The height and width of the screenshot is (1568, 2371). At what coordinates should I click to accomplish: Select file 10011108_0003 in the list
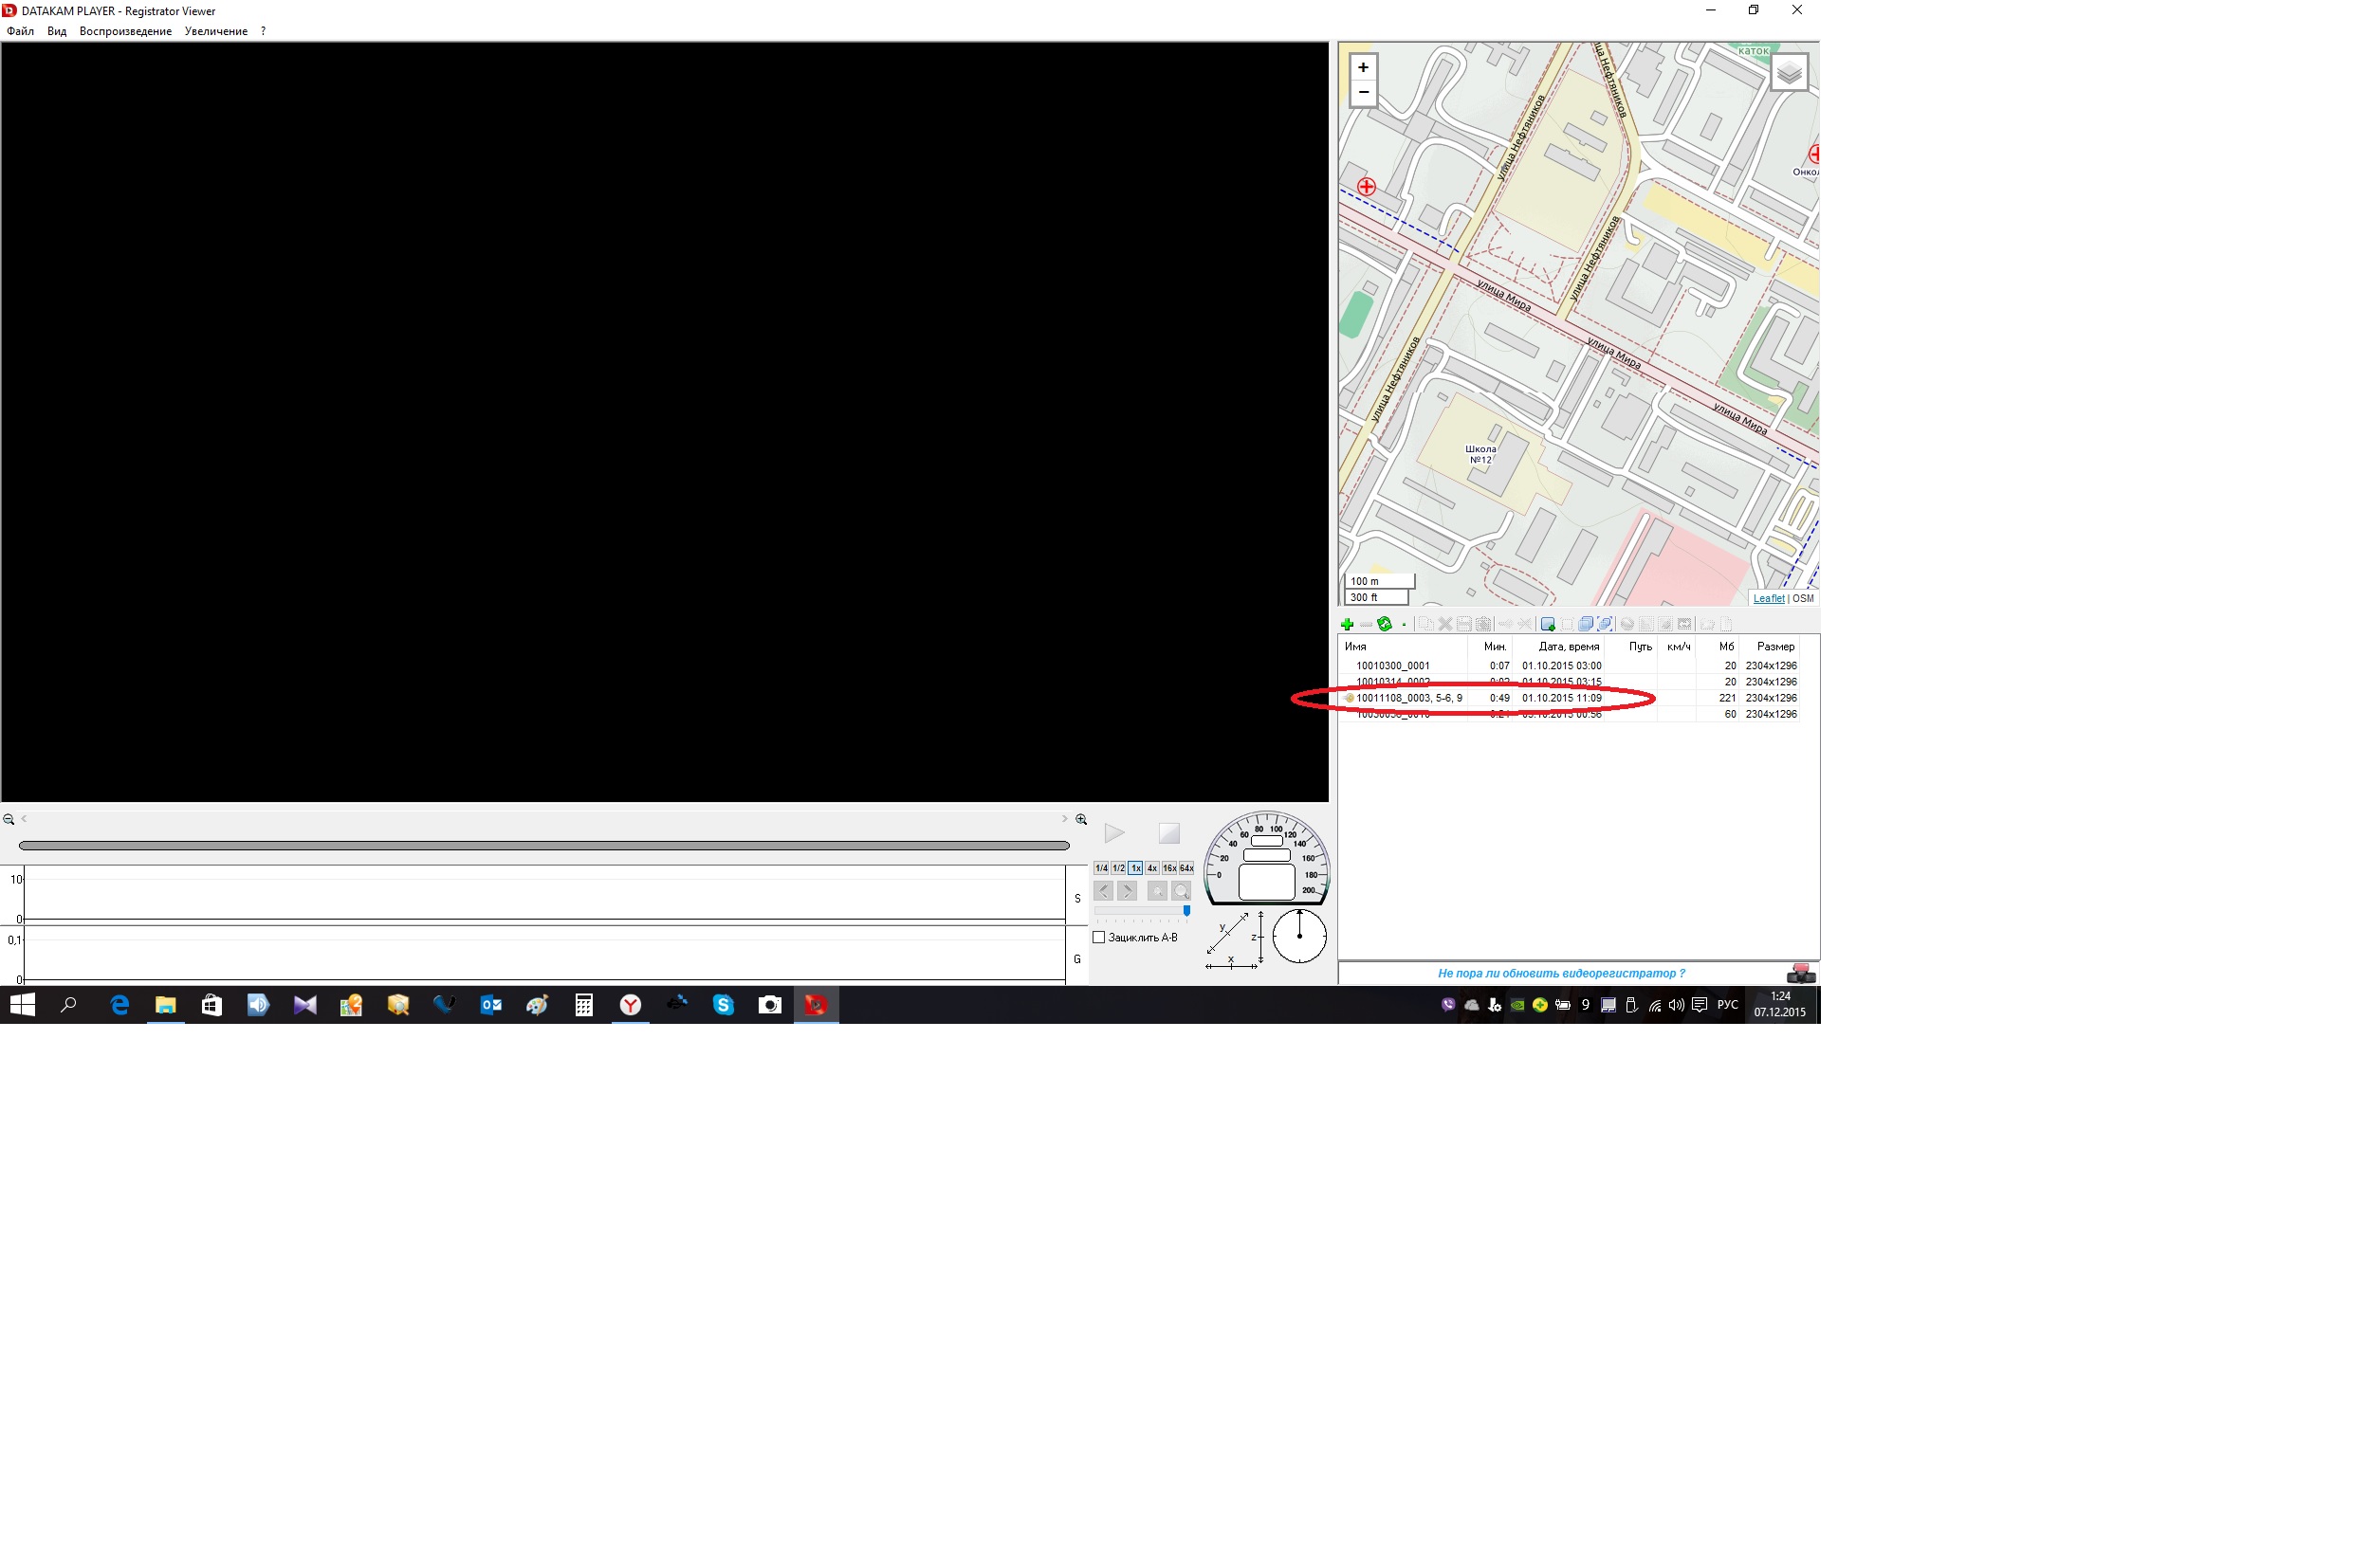click(1408, 698)
